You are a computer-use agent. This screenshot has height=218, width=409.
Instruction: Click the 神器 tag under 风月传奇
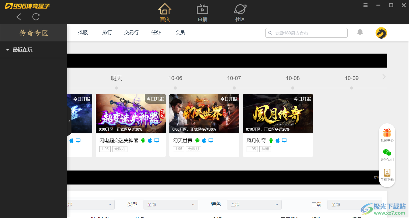pyautogui.click(x=265, y=149)
